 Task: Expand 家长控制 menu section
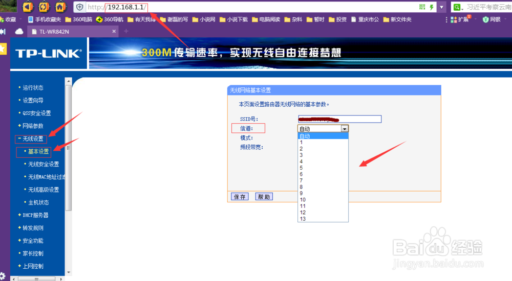[x=33, y=253]
